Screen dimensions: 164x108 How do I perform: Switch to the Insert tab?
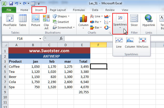tap(39, 10)
